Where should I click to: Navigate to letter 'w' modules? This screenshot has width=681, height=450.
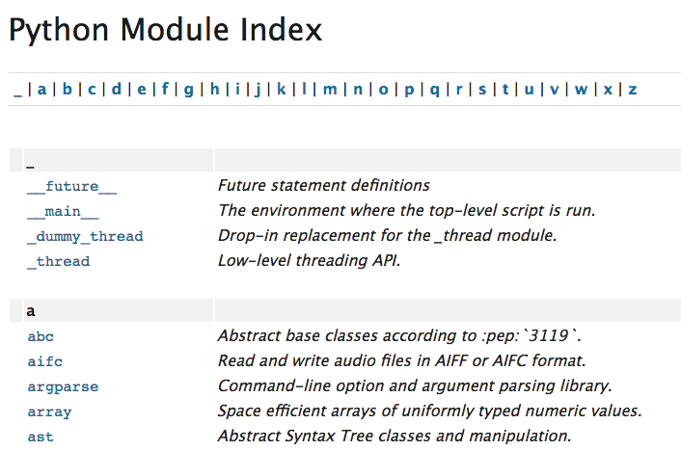pos(581,90)
